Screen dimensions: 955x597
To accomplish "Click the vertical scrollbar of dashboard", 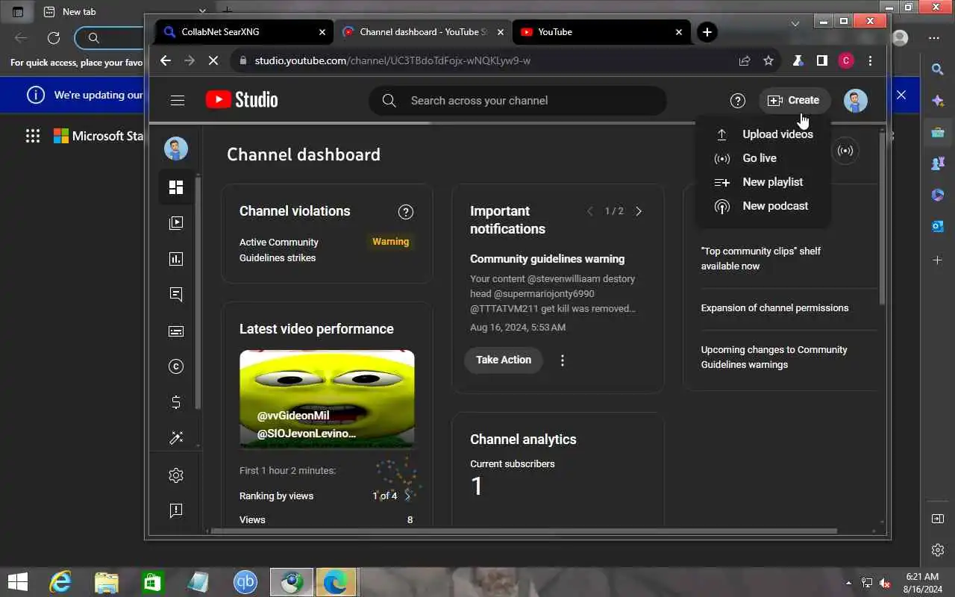I will (x=883, y=218).
